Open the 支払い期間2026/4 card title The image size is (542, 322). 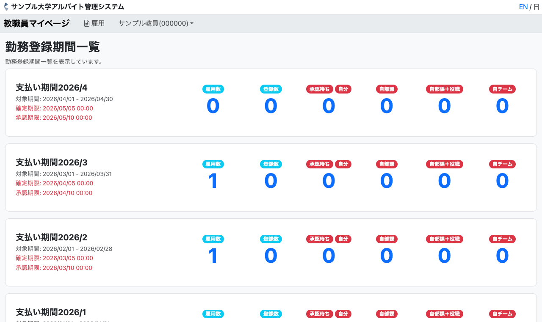pos(52,88)
